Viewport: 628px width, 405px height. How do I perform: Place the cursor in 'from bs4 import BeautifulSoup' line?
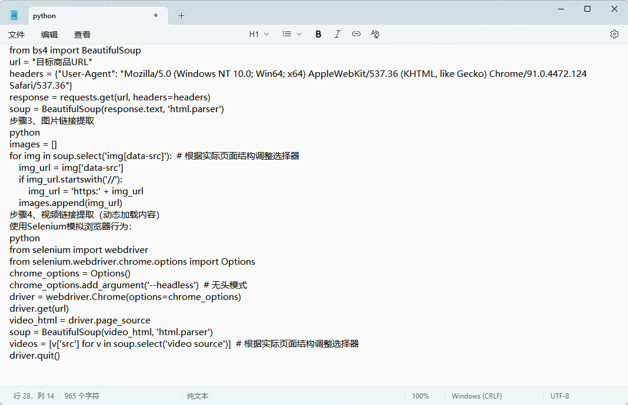pyautogui.click(x=75, y=50)
